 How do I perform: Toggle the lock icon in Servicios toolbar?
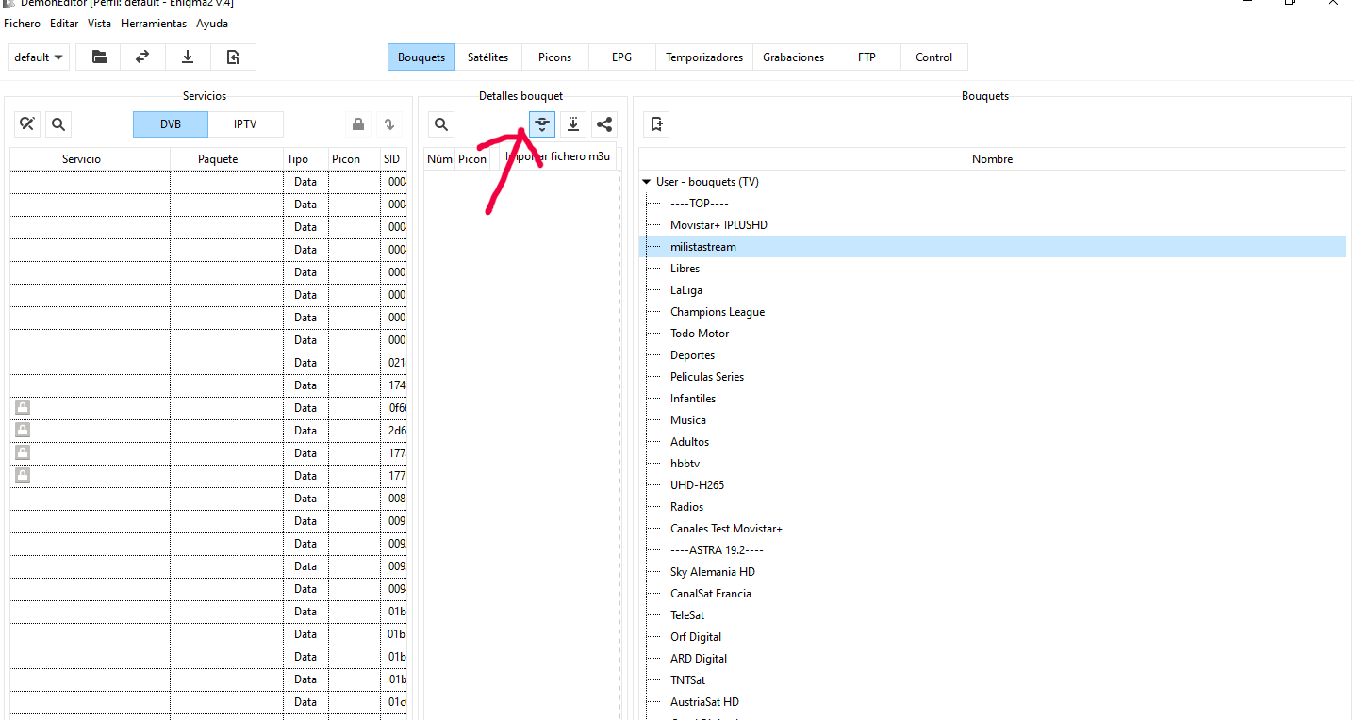click(x=358, y=123)
